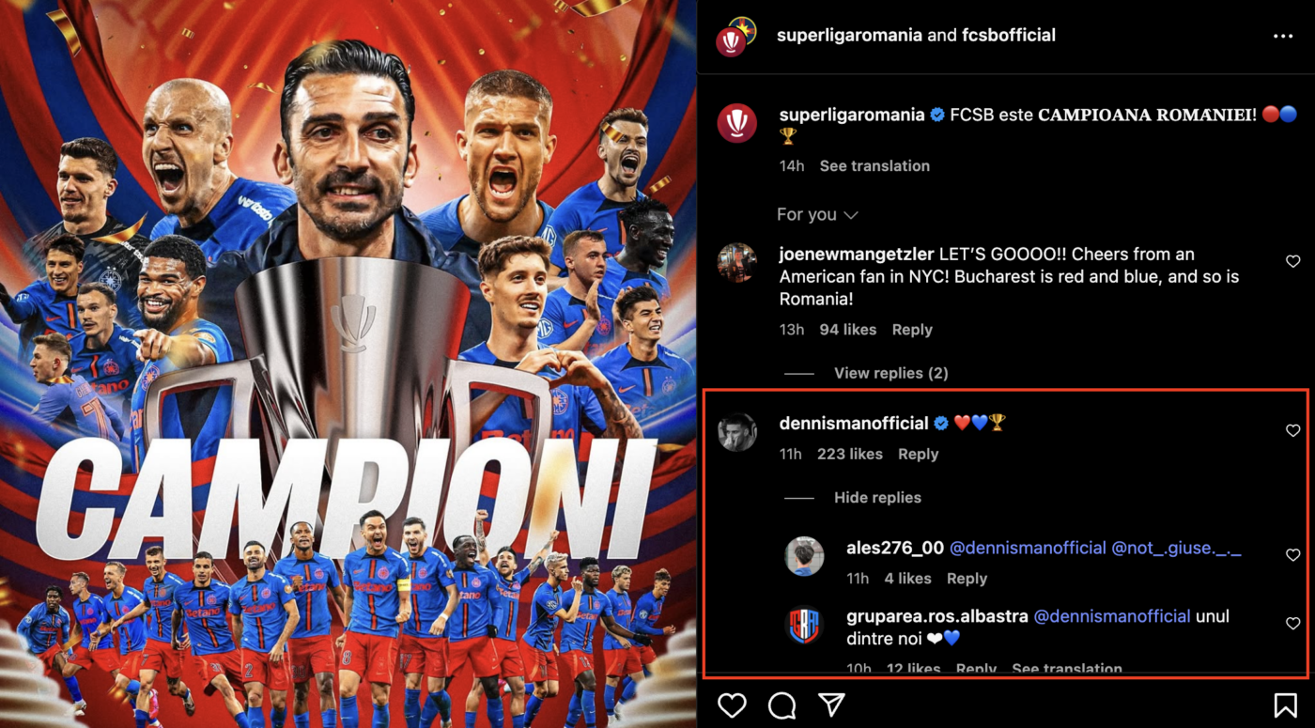1315x728 pixels.
Task: Collapse replies with Hide replies
Action: [x=877, y=498]
